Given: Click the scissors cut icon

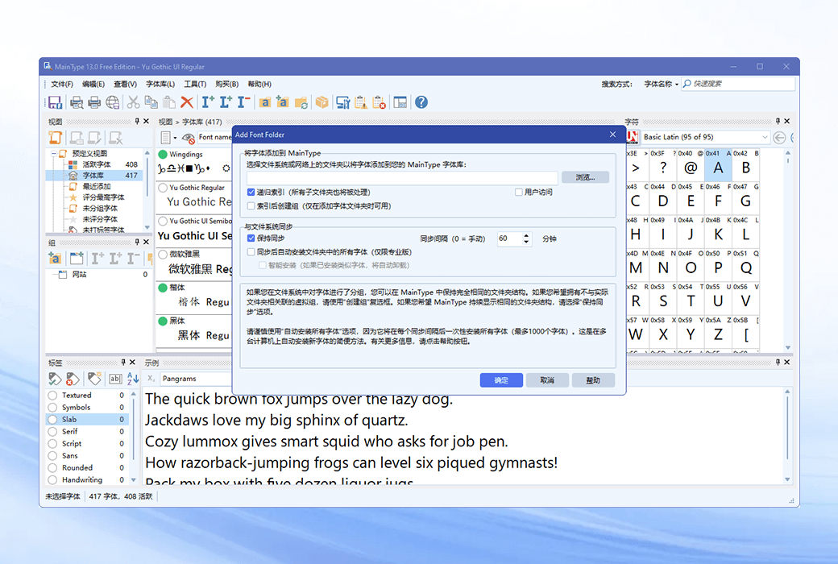Looking at the screenshot, I should click(133, 102).
